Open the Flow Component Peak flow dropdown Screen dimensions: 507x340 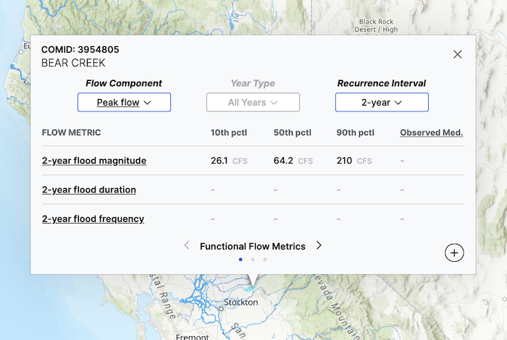(x=124, y=103)
